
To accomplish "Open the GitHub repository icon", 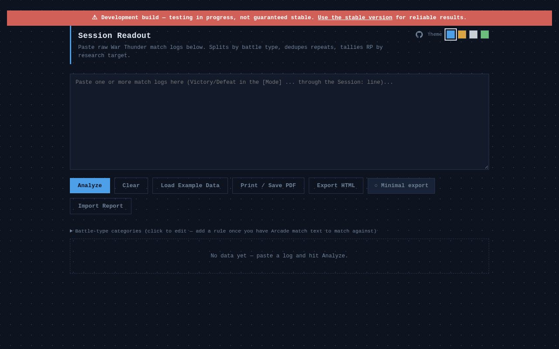I will pyautogui.click(x=419, y=34).
